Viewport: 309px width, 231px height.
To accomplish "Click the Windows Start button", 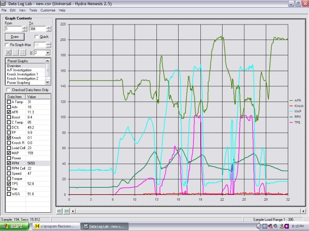I will coord(13,226).
